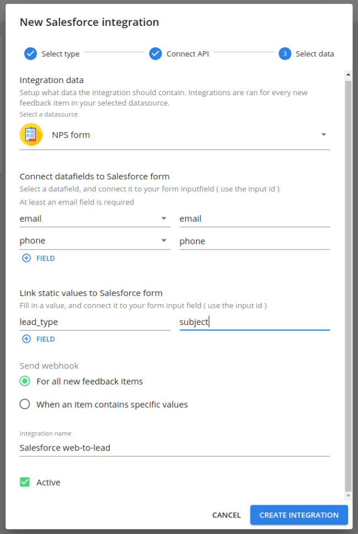Open the datasource dropdown
Screen dimensions: 358x534
tap(325, 134)
